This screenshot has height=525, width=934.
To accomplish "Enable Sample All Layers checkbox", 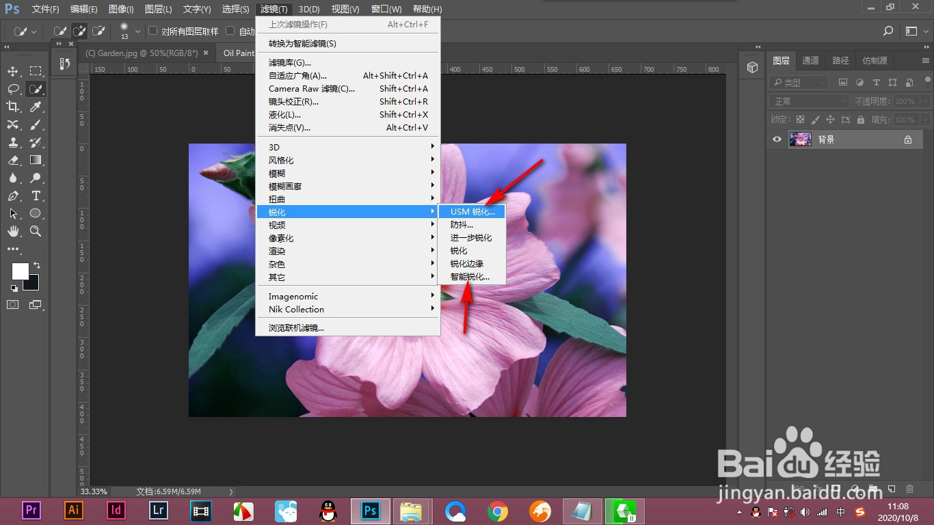I will 153,31.
